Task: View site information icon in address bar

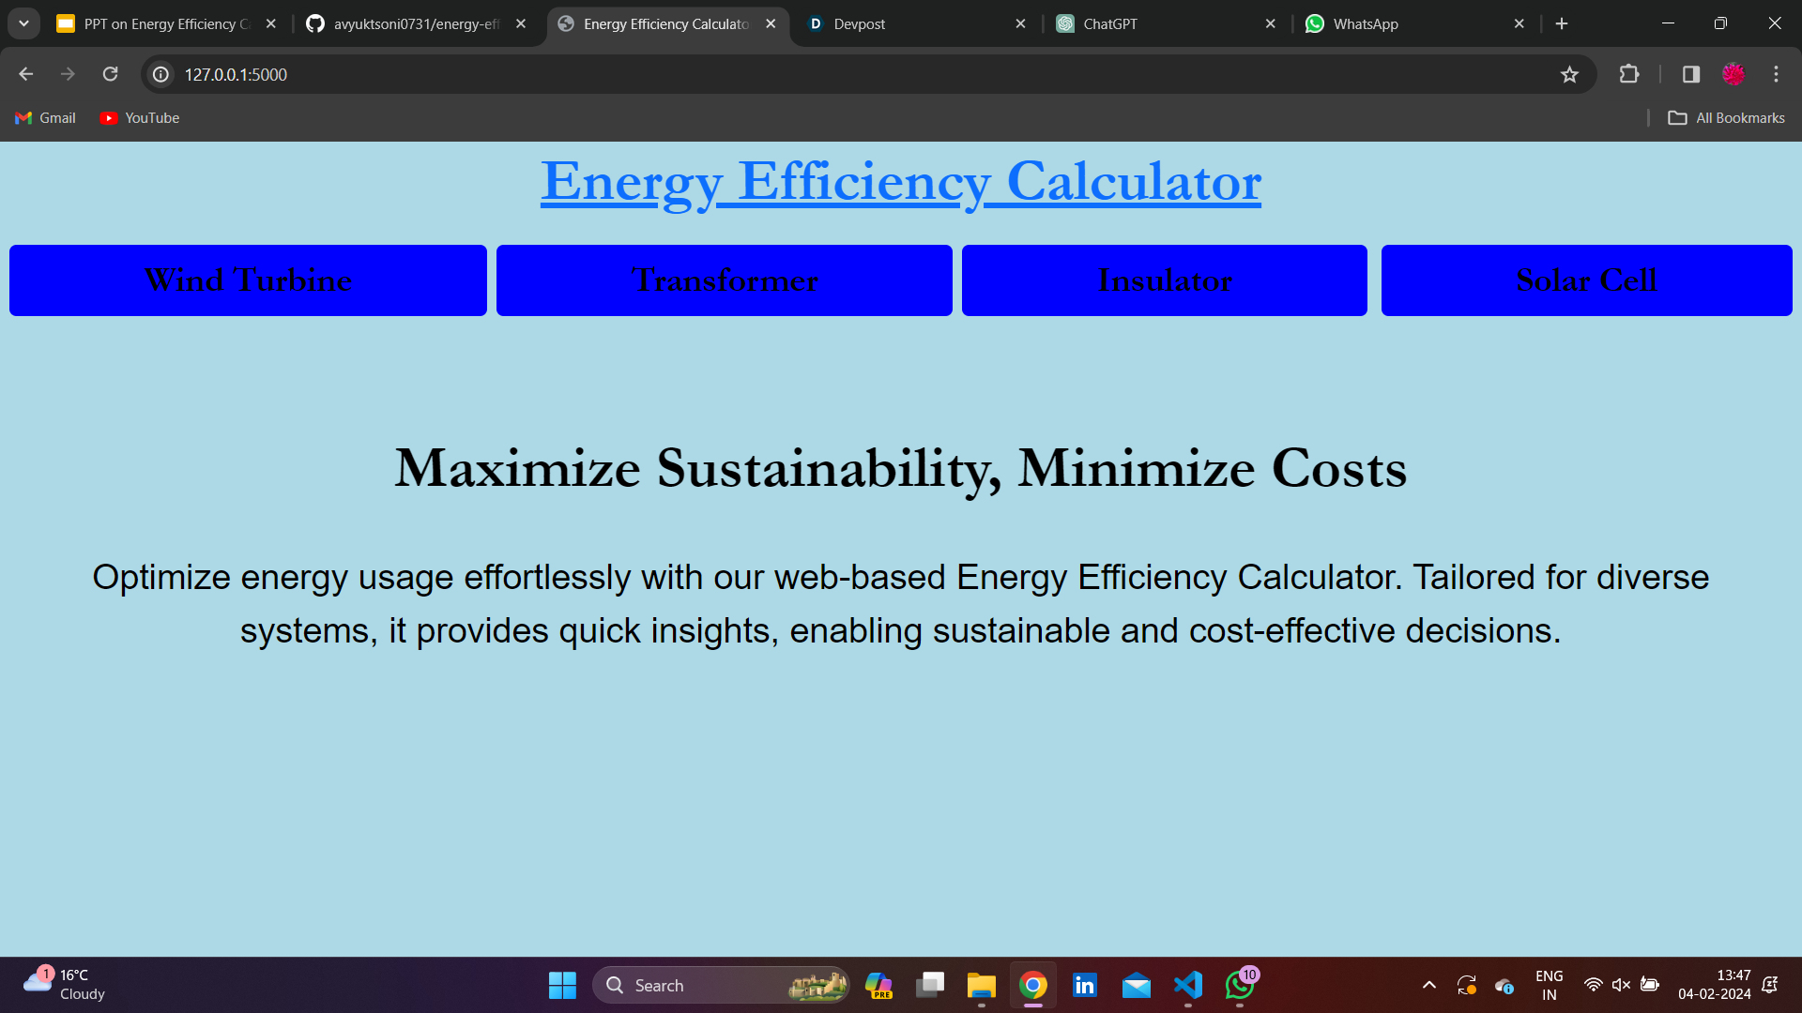Action: (161, 74)
